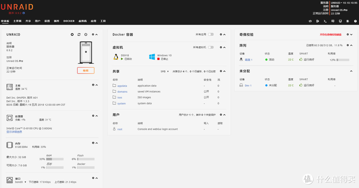Open Docker 容器 gear settings
Viewport: 359px width, 188px height.
(x=221, y=34)
